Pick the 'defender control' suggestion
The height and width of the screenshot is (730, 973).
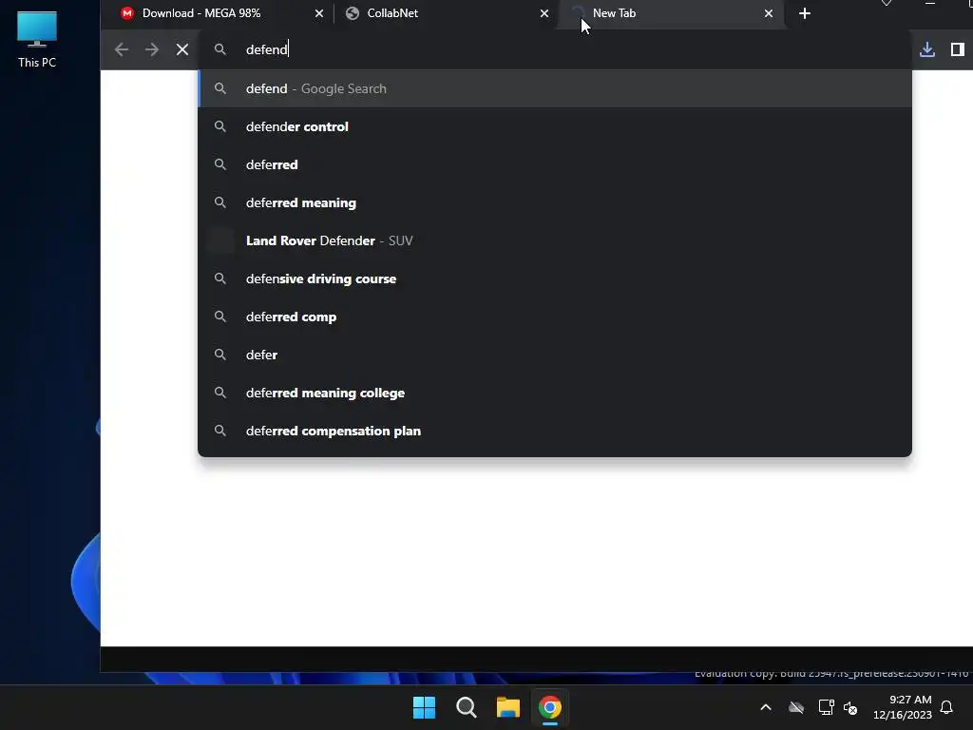tap(555, 126)
